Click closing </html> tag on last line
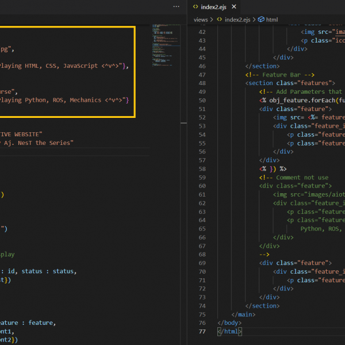This screenshot has height=345, width=345. tap(230, 332)
